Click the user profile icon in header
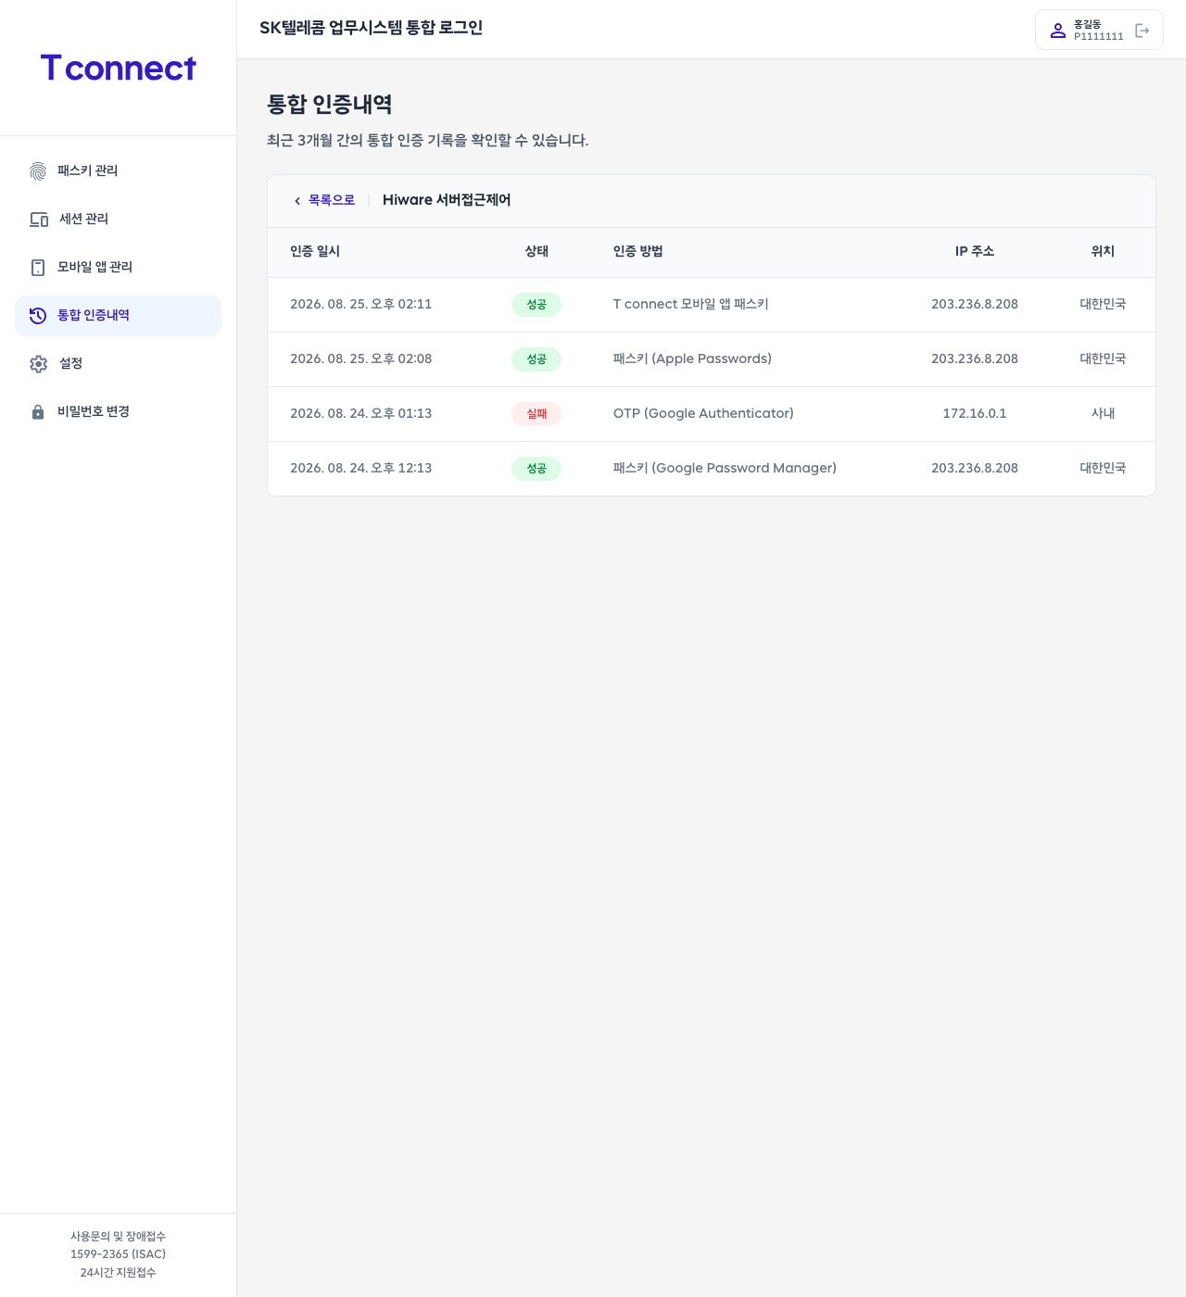1186x1297 pixels. 1058,31
